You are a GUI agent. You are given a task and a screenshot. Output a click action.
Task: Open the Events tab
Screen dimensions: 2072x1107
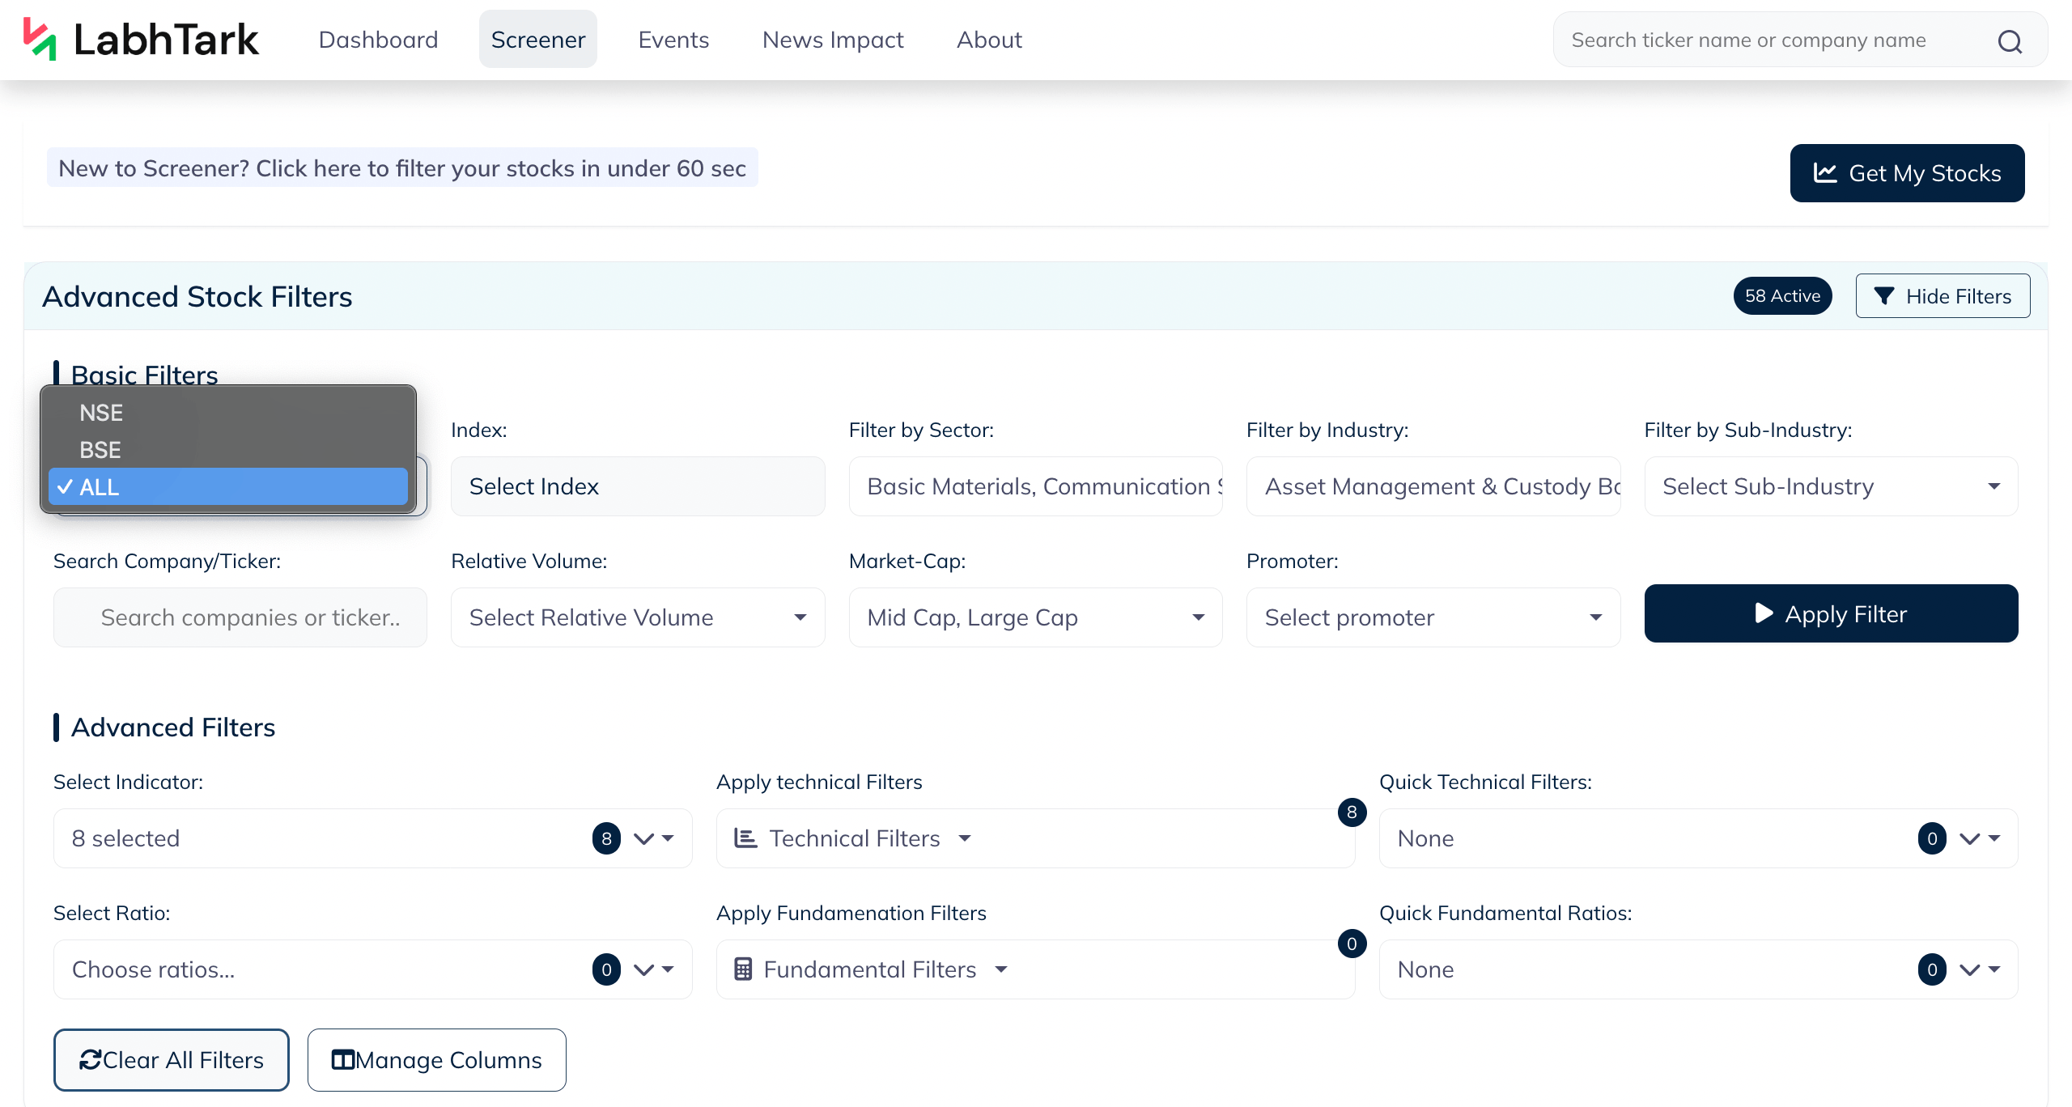673,40
